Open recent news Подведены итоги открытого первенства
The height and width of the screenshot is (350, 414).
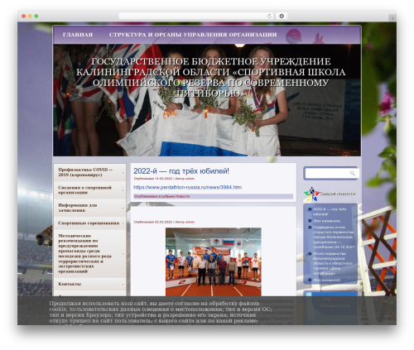click(x=334, y=237)
